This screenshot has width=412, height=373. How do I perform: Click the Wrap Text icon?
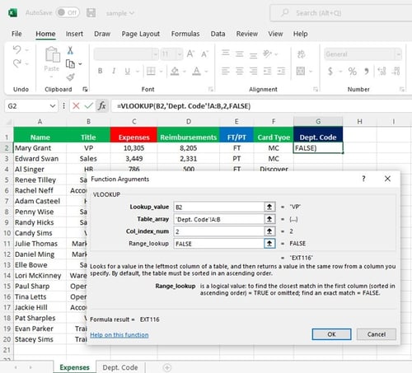(301, 54)
